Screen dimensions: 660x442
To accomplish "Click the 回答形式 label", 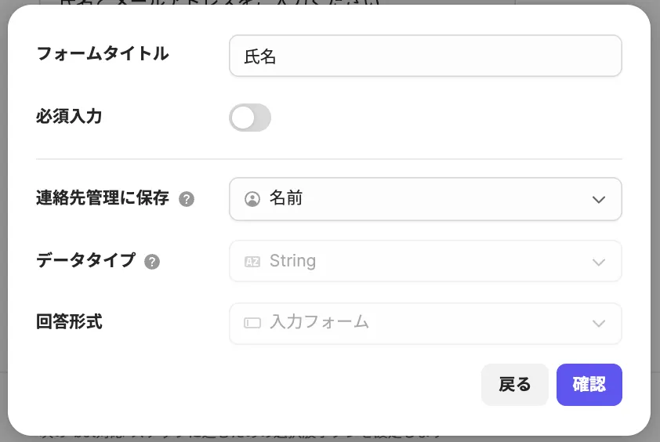I will point(69,321).
